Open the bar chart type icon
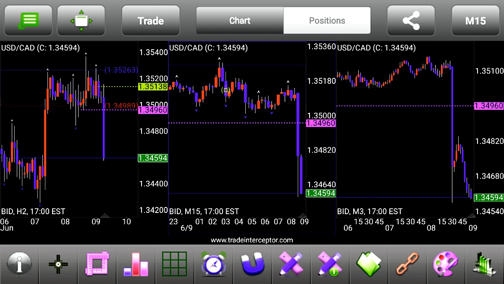Viewport: 504px width, 284px height. (x=136, y=265)
